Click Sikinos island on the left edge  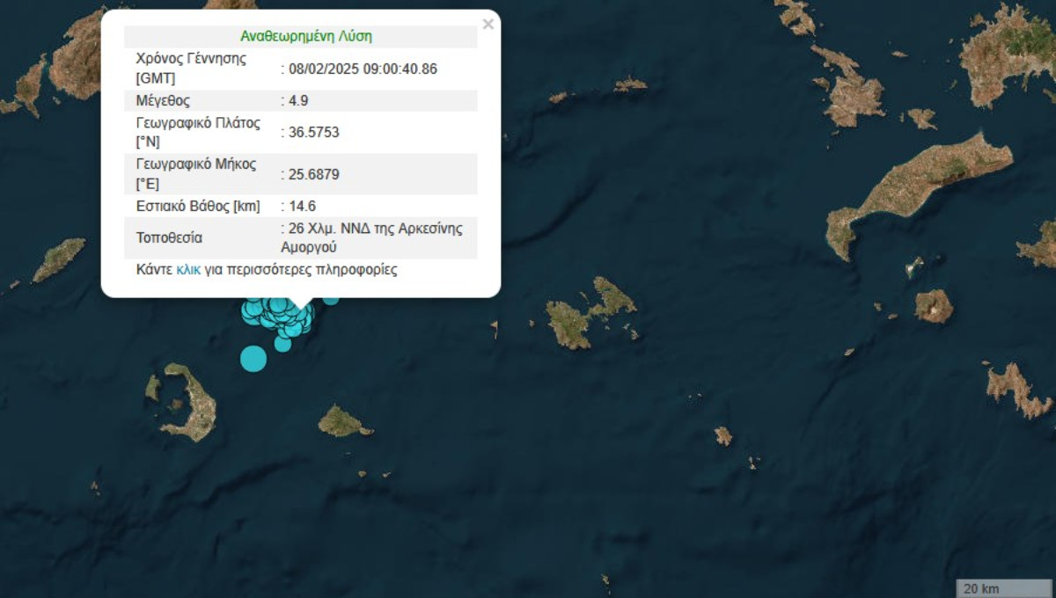click(x=59, y=259)
